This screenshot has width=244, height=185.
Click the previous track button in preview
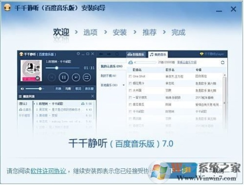click(x=51, y=77)
